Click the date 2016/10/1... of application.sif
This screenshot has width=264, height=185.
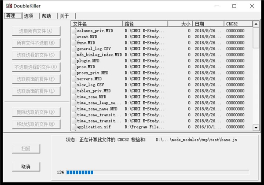tap(208, 127)
